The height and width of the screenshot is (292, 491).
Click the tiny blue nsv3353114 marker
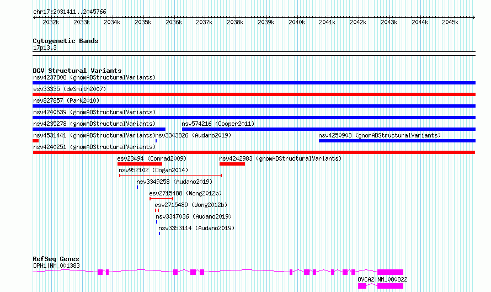(x=159, y=233)
